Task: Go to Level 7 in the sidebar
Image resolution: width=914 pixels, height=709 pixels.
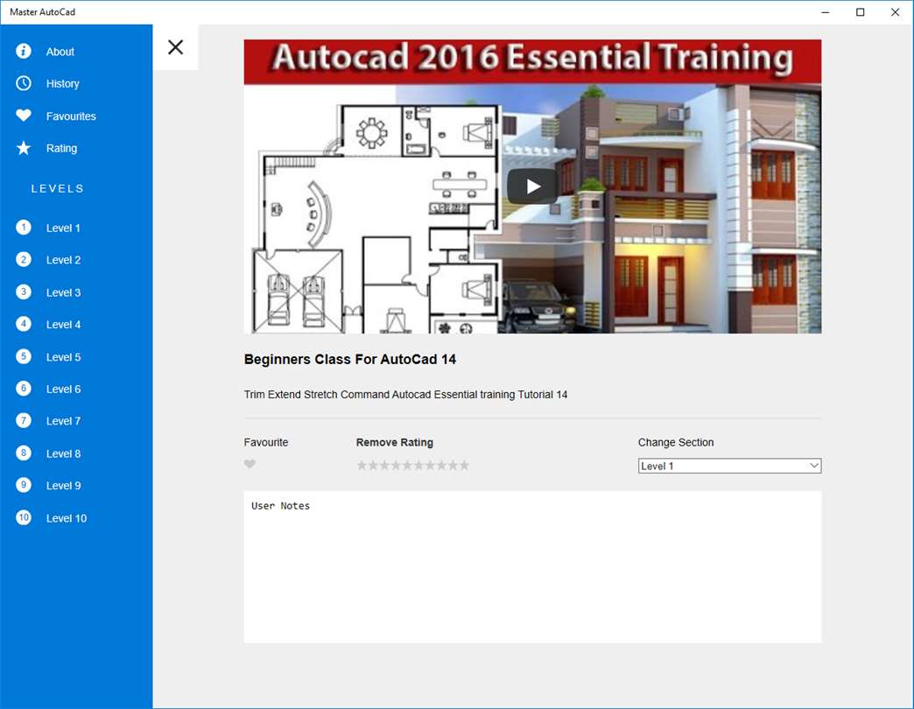Action: [64, 421]
